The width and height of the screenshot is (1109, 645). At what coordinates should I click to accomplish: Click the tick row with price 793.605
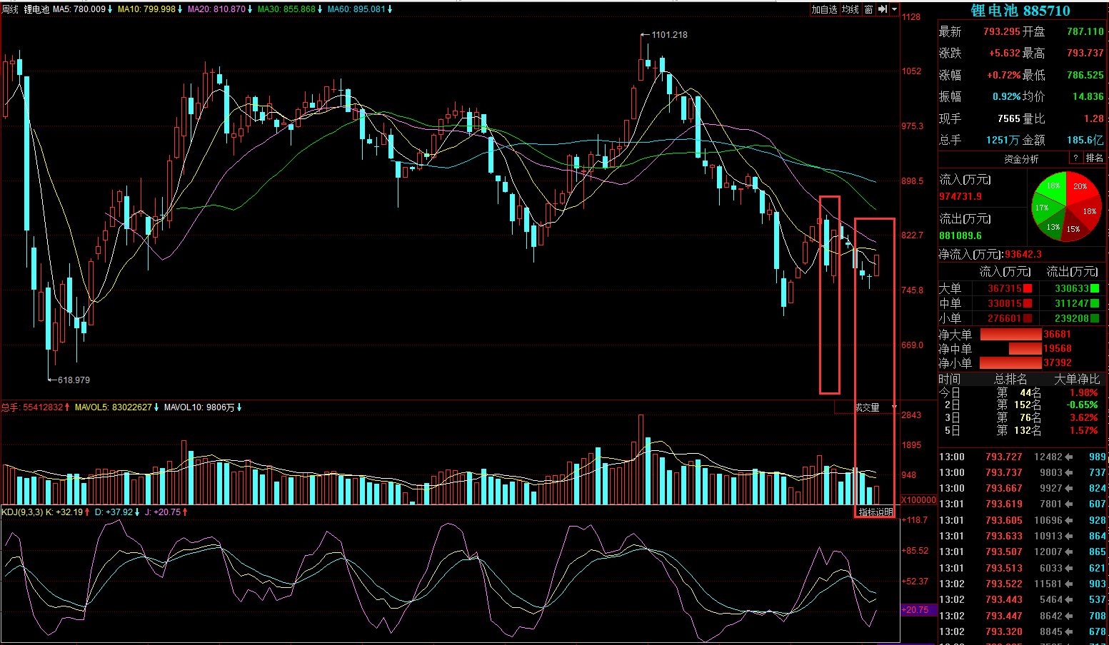[1023, 520]
